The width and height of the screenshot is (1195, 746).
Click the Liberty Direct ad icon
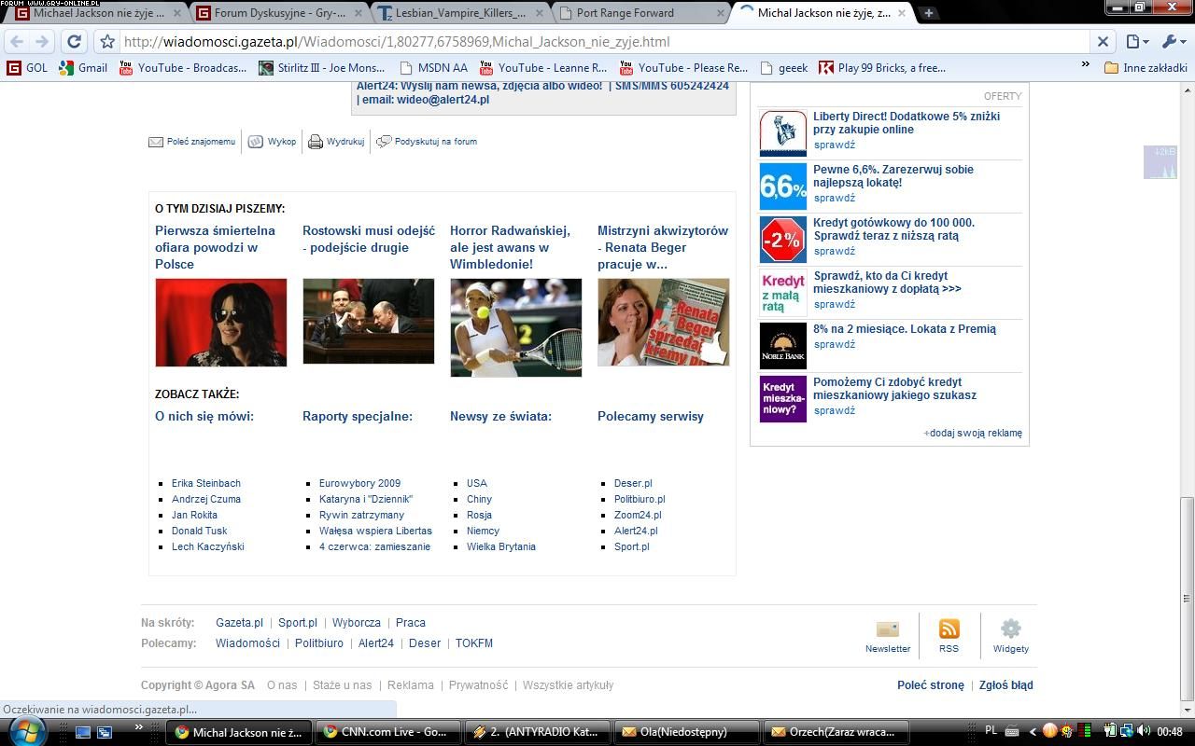pos(782,132)
